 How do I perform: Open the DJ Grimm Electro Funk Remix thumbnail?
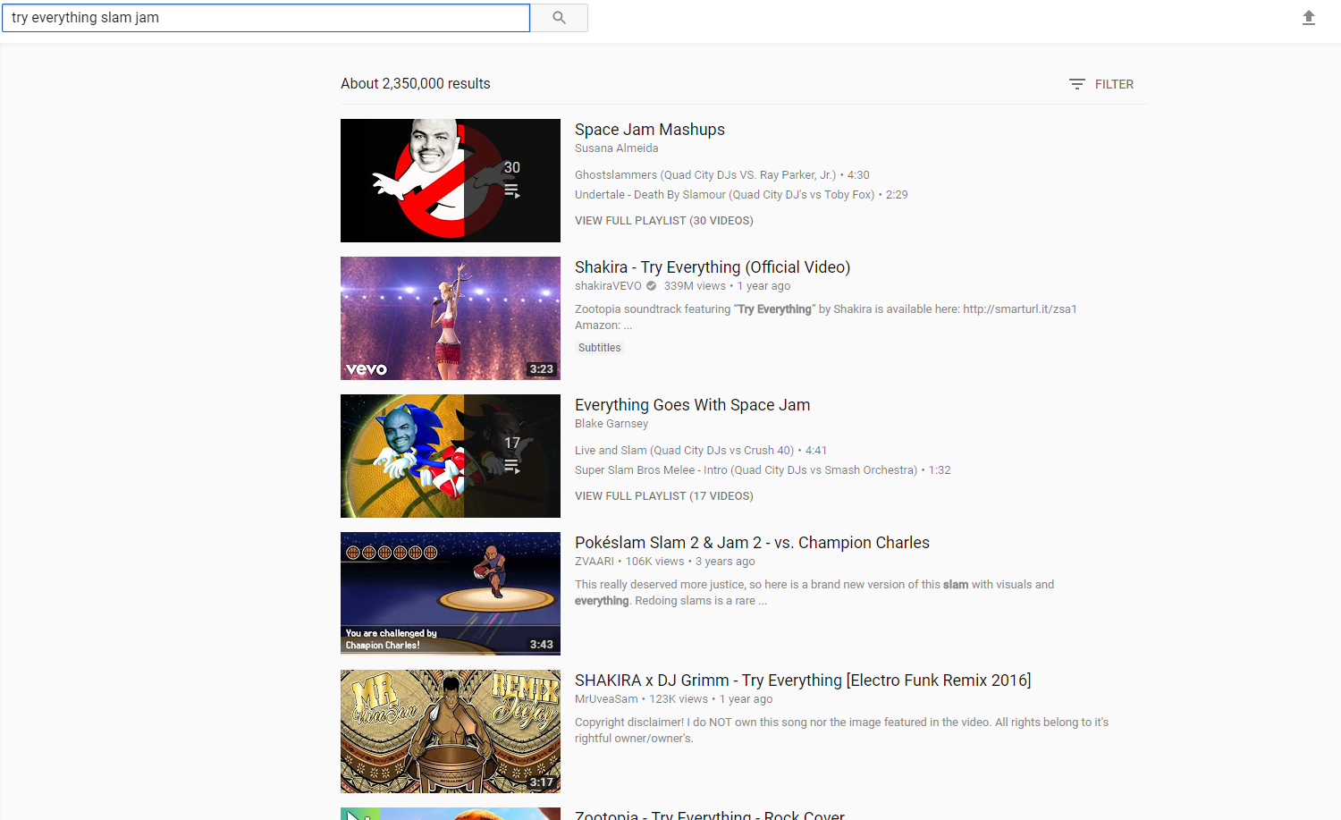[x=450, y=731]
